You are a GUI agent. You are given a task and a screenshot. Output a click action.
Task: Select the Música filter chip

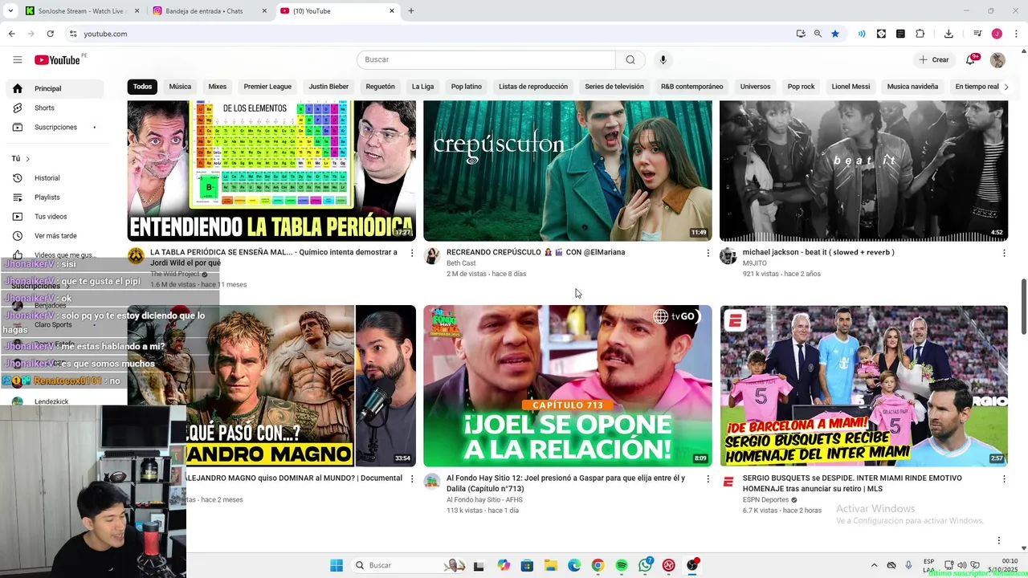coord(180,87)
